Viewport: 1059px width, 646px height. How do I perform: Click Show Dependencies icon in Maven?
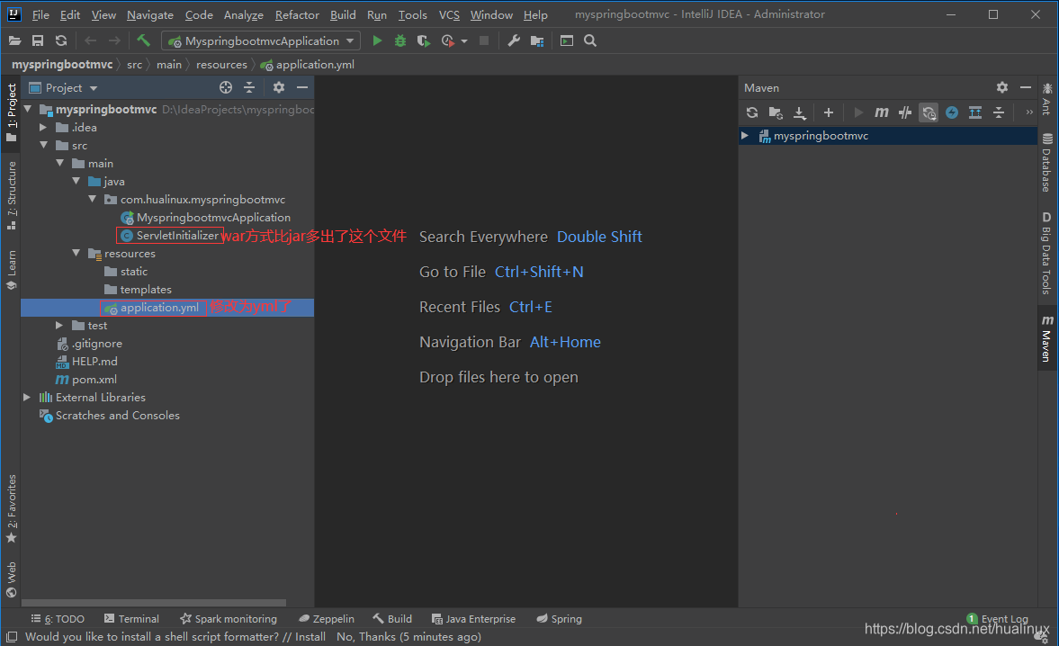[975, 112]
